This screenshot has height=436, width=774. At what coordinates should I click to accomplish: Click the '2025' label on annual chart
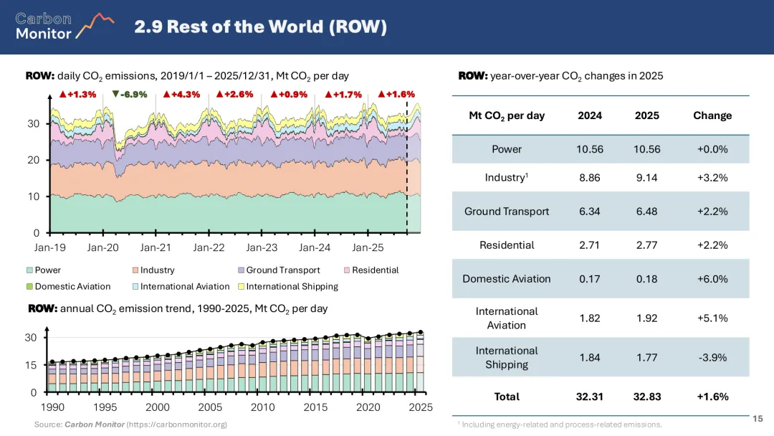421,407
